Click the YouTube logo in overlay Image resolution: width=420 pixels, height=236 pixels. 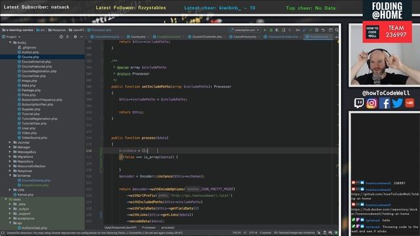point(409,103)
